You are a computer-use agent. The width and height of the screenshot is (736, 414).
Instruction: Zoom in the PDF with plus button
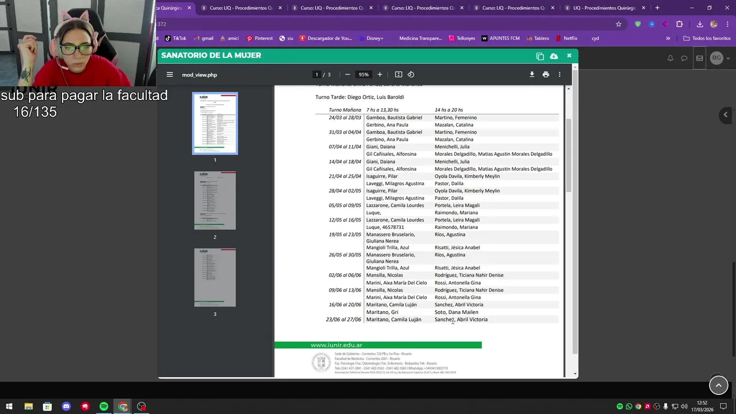379,74
